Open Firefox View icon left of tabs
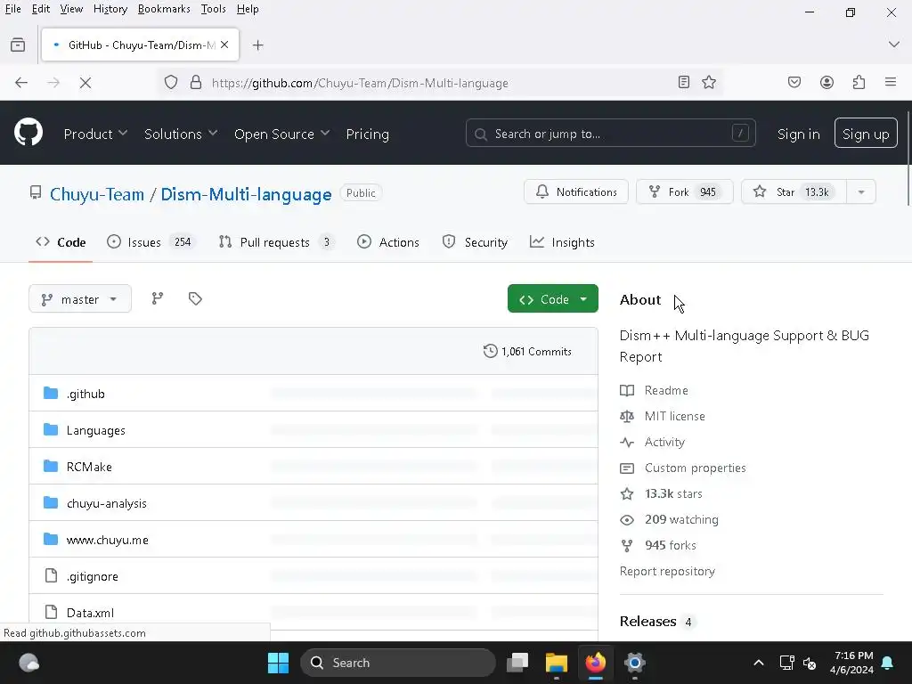 pos(18,45)
